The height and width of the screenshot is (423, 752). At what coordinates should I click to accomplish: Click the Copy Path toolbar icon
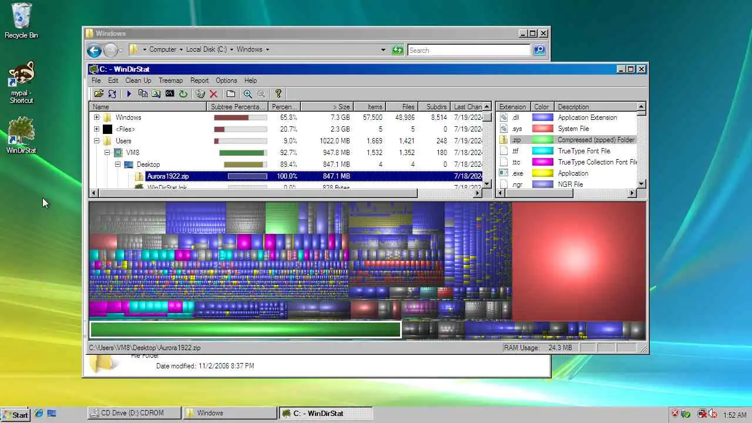tap(143, 93)
